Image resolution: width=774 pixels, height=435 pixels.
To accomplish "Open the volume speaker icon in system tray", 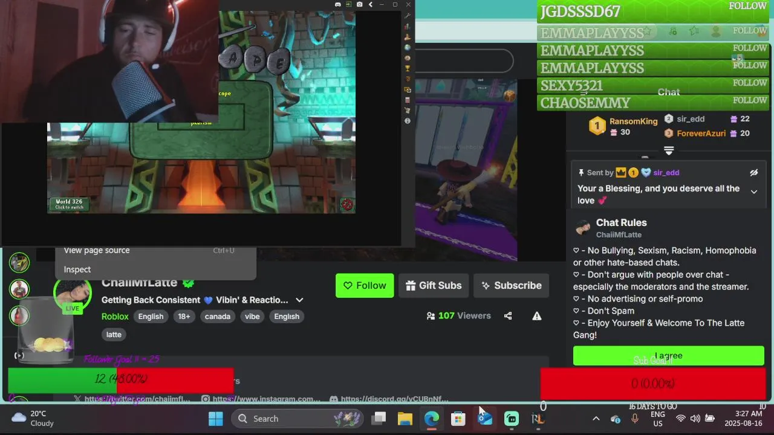I will [x=695, y=419].
